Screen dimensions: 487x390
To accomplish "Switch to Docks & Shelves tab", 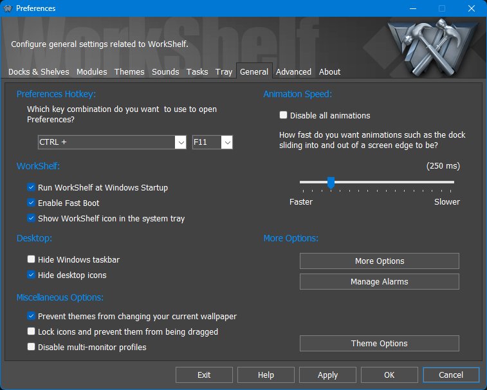I will point(39,72).
